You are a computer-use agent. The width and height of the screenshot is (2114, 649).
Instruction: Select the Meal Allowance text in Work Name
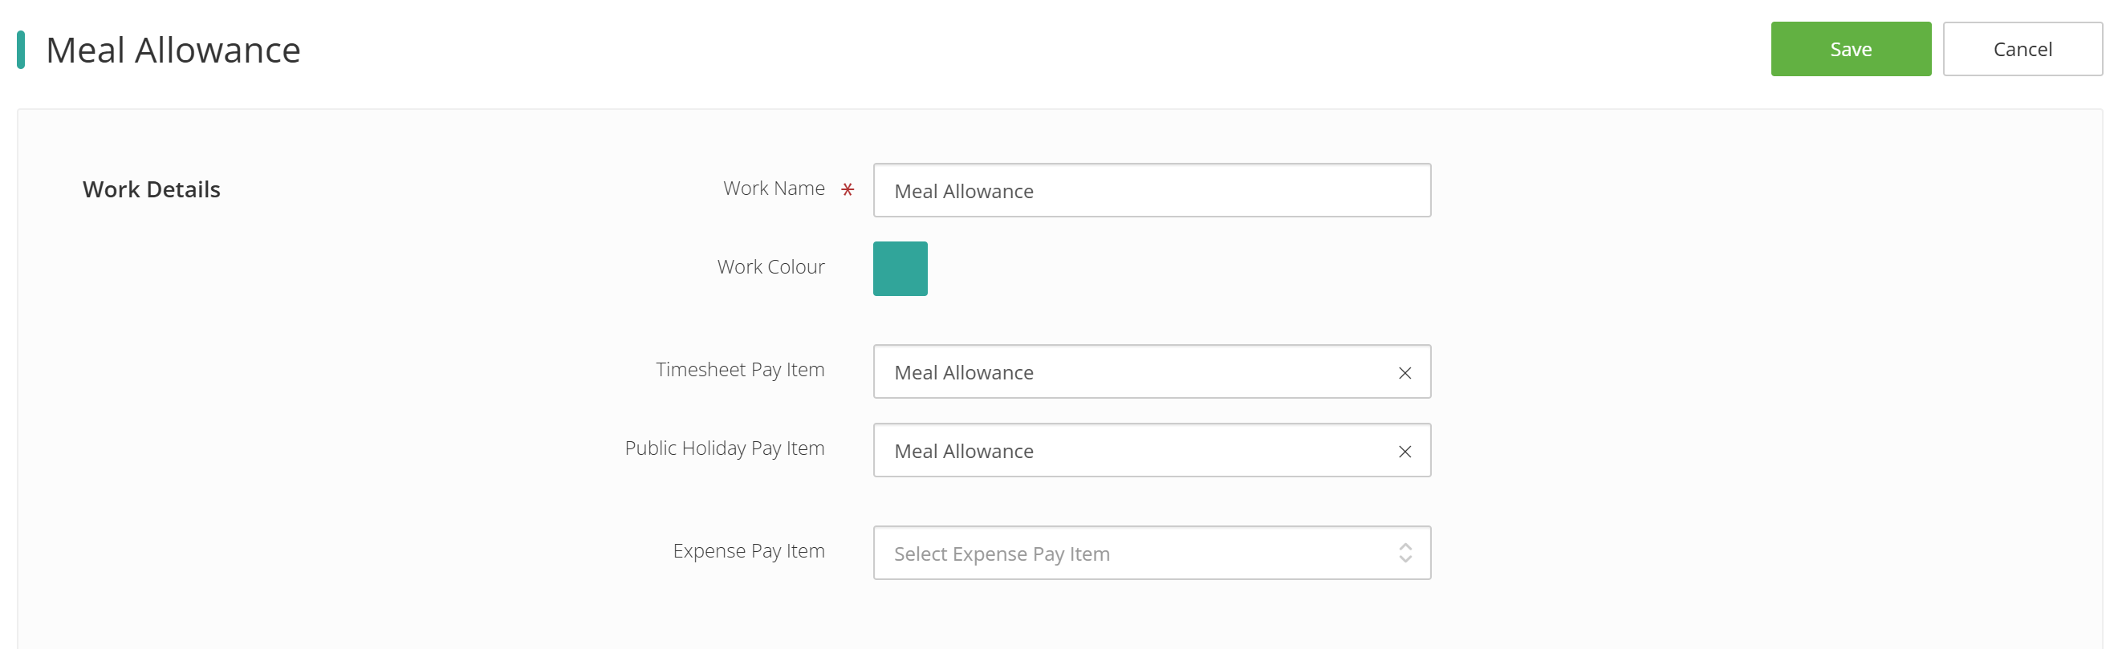pyautogui.click(x=963, y=191)
